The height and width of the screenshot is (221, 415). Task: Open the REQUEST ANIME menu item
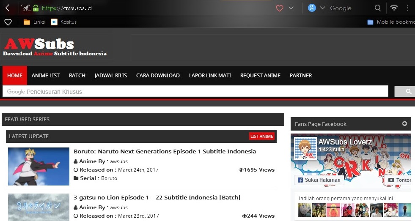tap(260, 76)
